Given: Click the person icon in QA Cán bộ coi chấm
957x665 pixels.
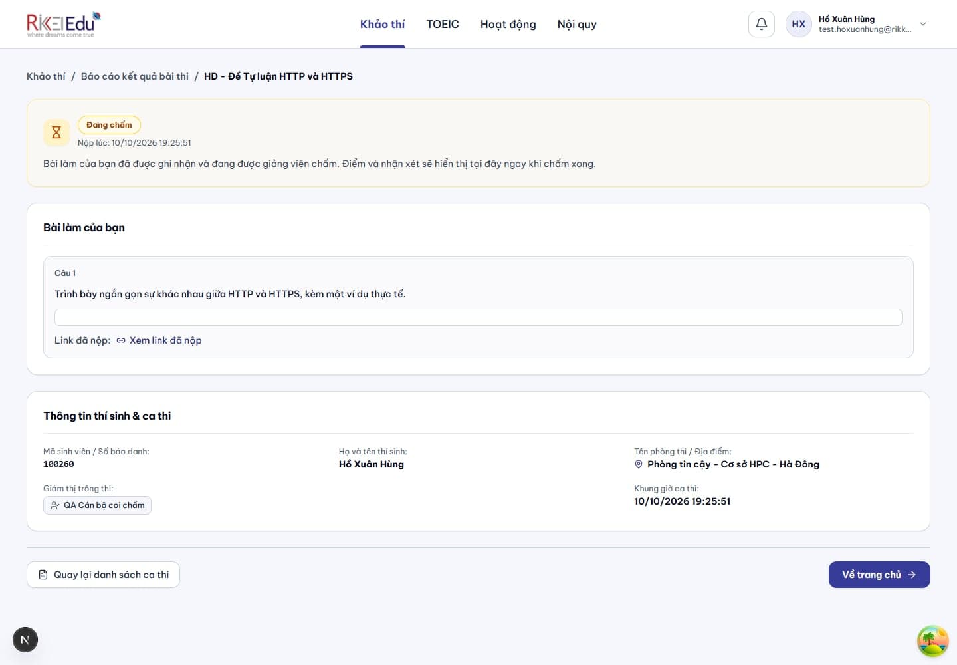Looking at the screenshot, I should [x=55, y=505].
